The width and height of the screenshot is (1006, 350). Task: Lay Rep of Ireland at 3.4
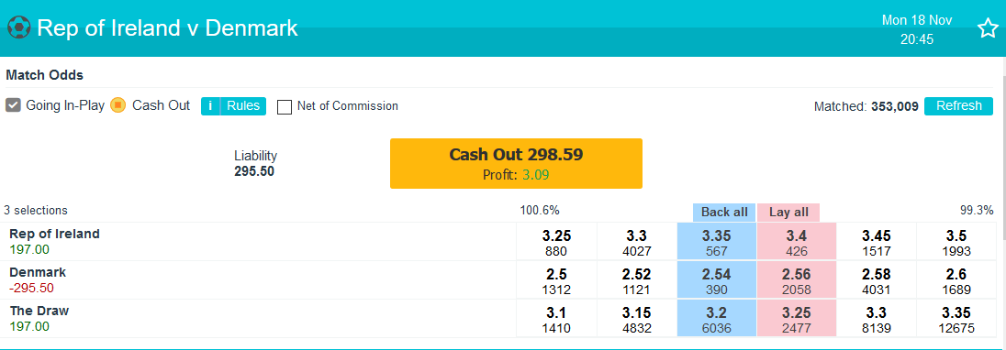tap(796, 242)
